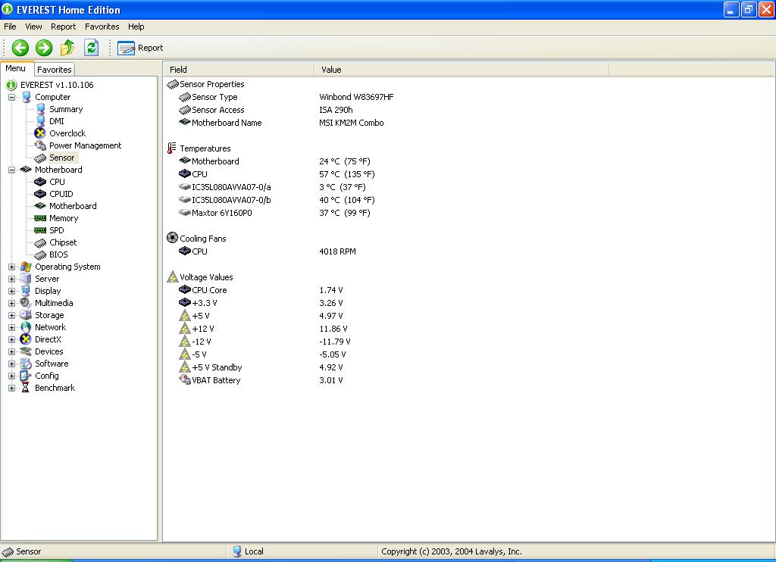This screenshot has width=776, height=562.
Task: Select the 4018 RPM fan value
Action: 337,251
